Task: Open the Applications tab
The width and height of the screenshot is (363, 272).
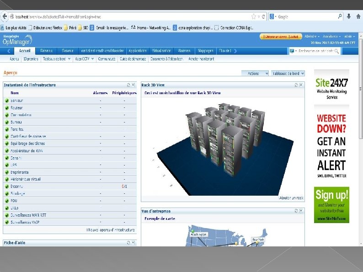Action: tap(138, 51)
